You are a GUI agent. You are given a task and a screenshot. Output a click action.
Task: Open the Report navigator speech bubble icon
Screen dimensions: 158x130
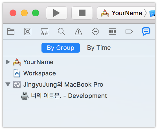coord(146,31)
